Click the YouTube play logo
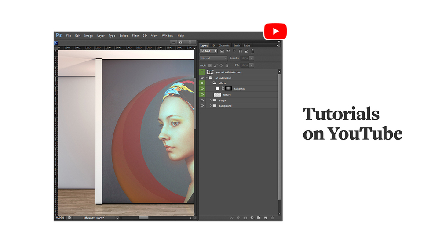 [x=275, y=31]
